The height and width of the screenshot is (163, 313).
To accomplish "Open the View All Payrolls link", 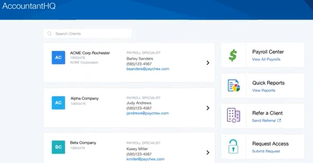I will coord(266,59).
